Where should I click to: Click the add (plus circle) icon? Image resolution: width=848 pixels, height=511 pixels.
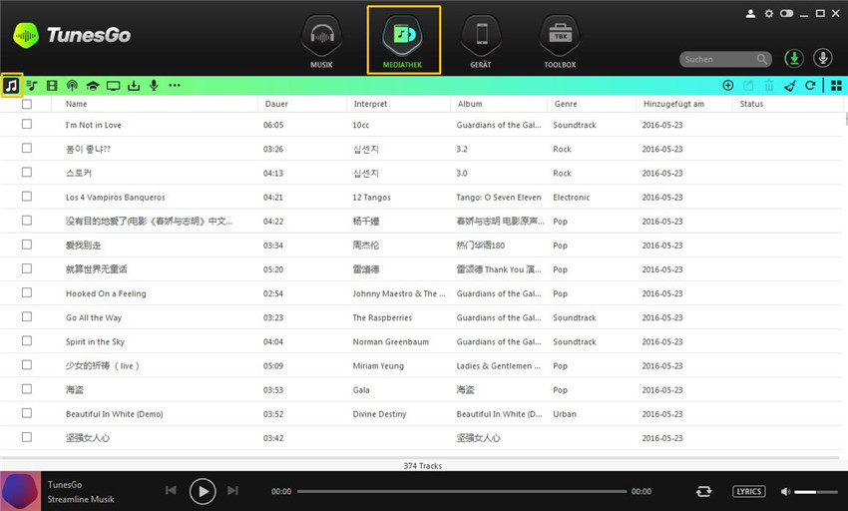click(x=727, y=86)
